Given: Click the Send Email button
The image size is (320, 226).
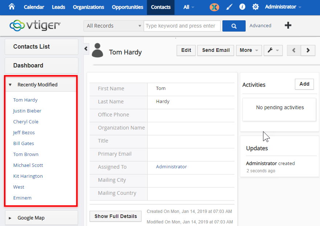Looking at the screenshot, I should 216,50.
